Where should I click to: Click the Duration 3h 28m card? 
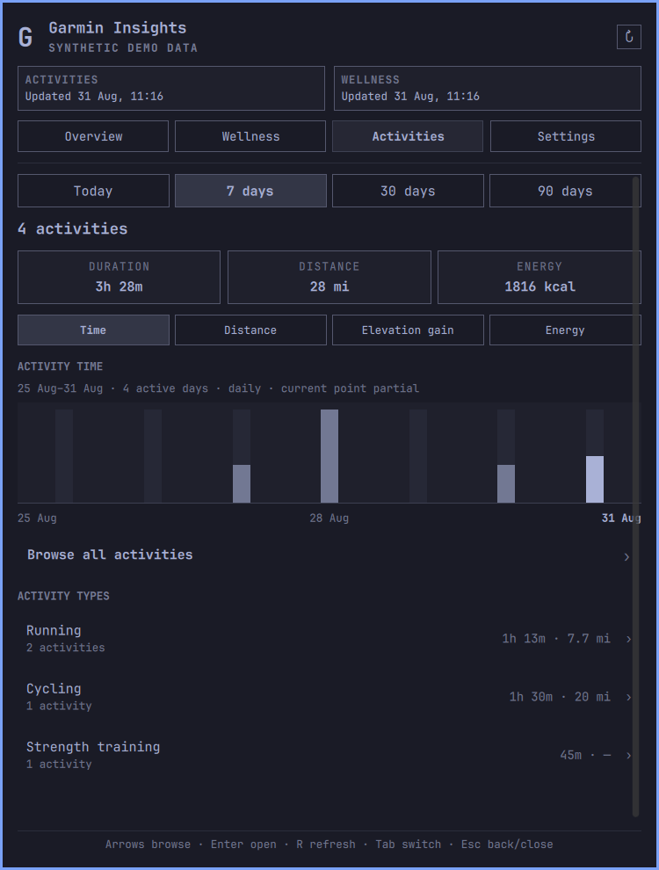(119, 277)
